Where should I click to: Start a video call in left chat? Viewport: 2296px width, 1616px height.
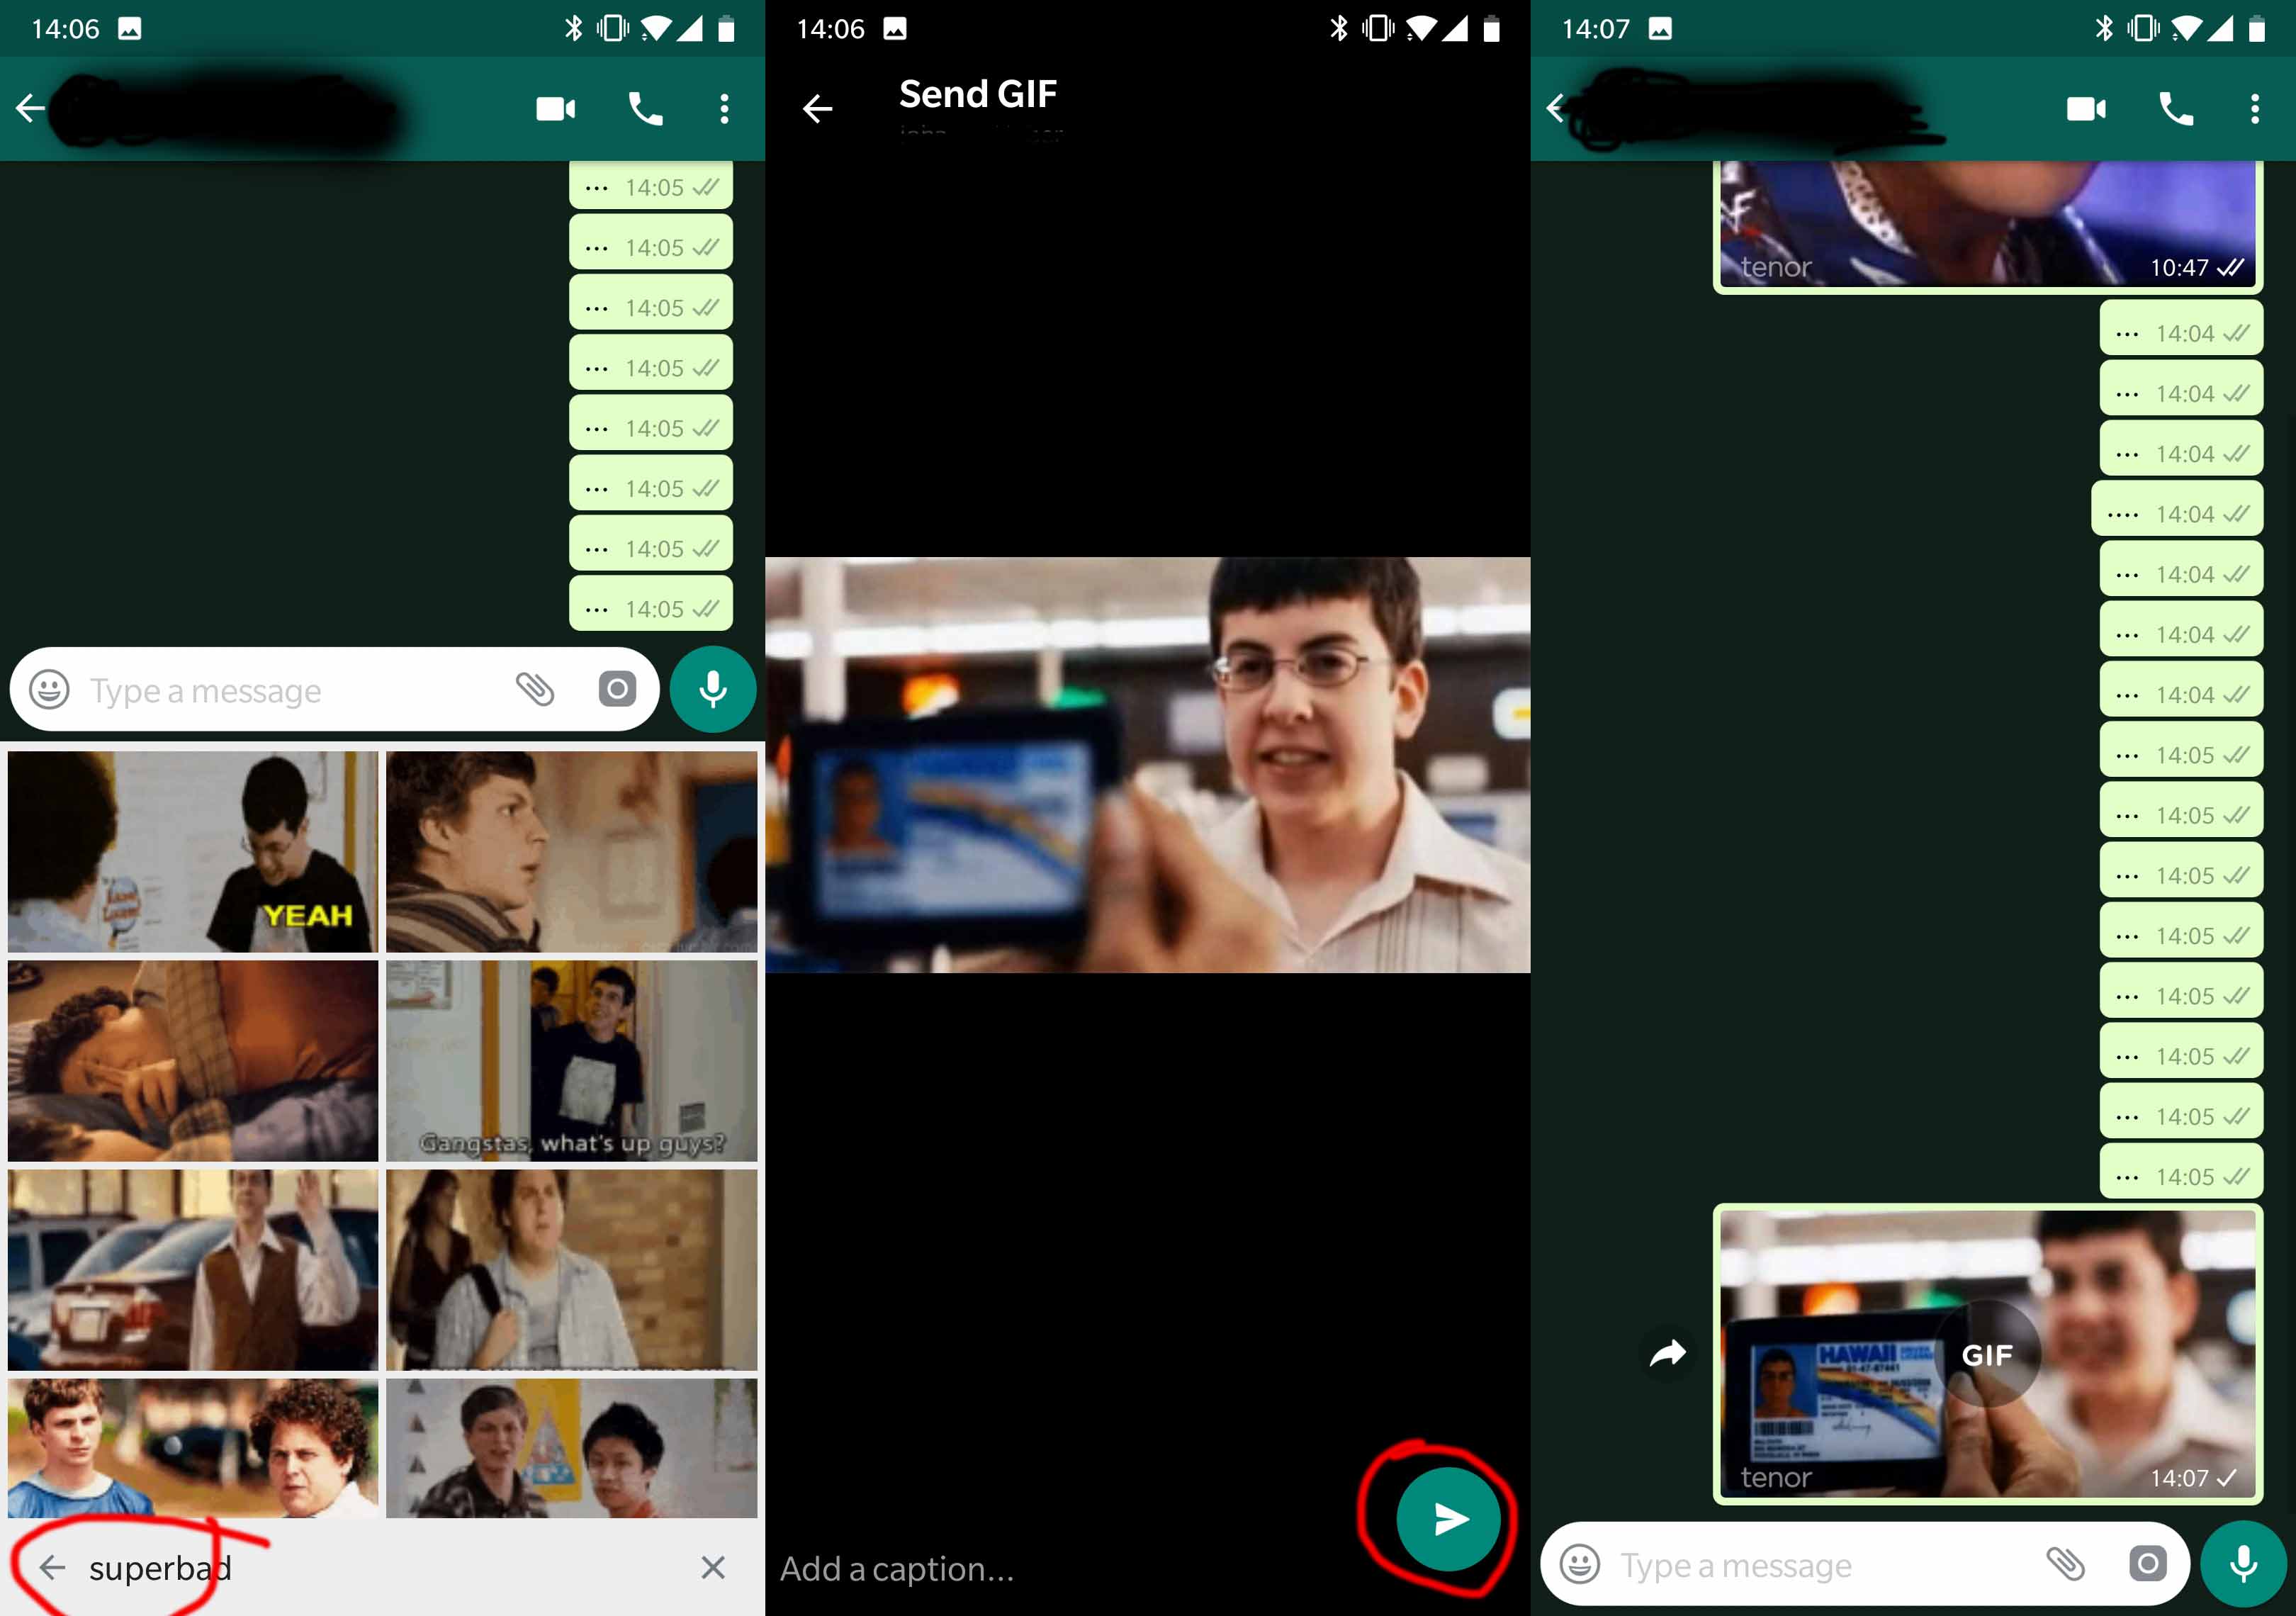[556, 108]
